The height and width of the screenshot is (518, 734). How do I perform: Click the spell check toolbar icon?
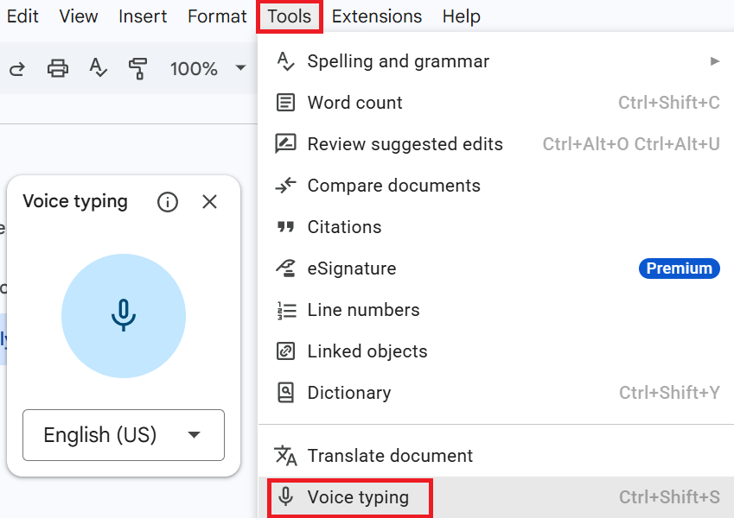point(99,68)
